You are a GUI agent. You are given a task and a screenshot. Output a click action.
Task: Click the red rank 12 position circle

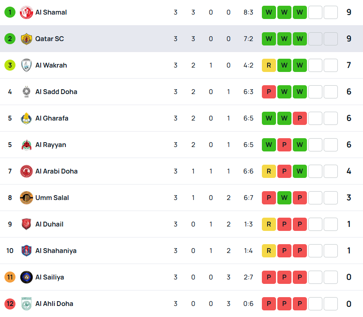(x=10, y=304)
